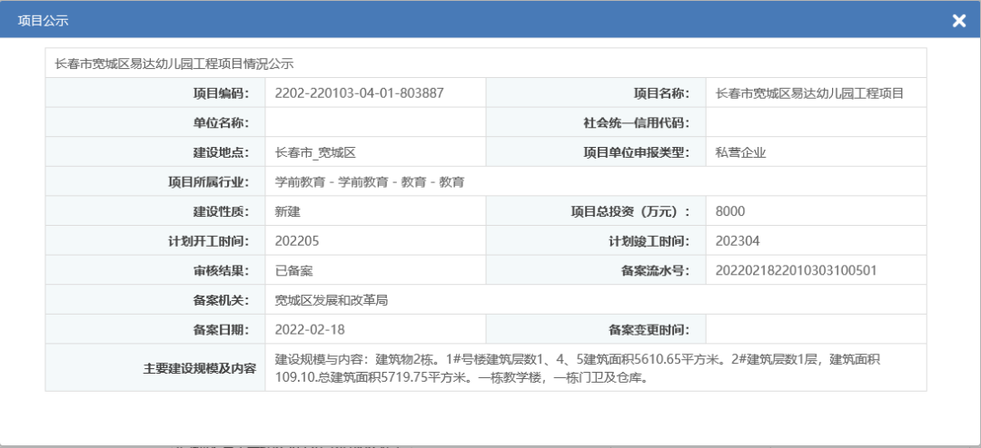Click the 单位名称 label

click(220, 122)
